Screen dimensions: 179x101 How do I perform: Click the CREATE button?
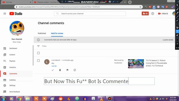coord(163,14)
